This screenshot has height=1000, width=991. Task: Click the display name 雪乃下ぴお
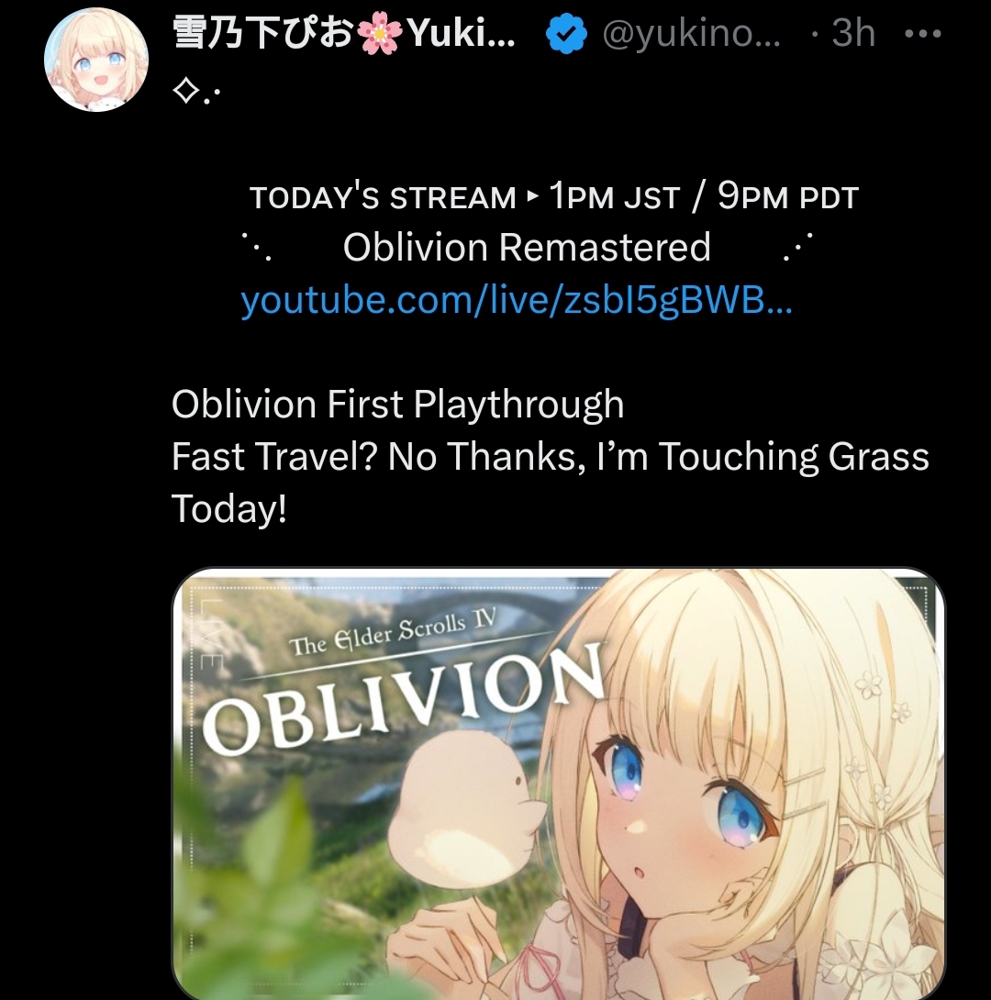262,33
